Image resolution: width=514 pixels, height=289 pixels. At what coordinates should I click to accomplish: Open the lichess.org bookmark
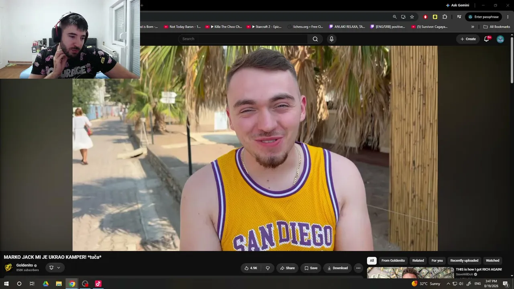(x=305, y=27)
